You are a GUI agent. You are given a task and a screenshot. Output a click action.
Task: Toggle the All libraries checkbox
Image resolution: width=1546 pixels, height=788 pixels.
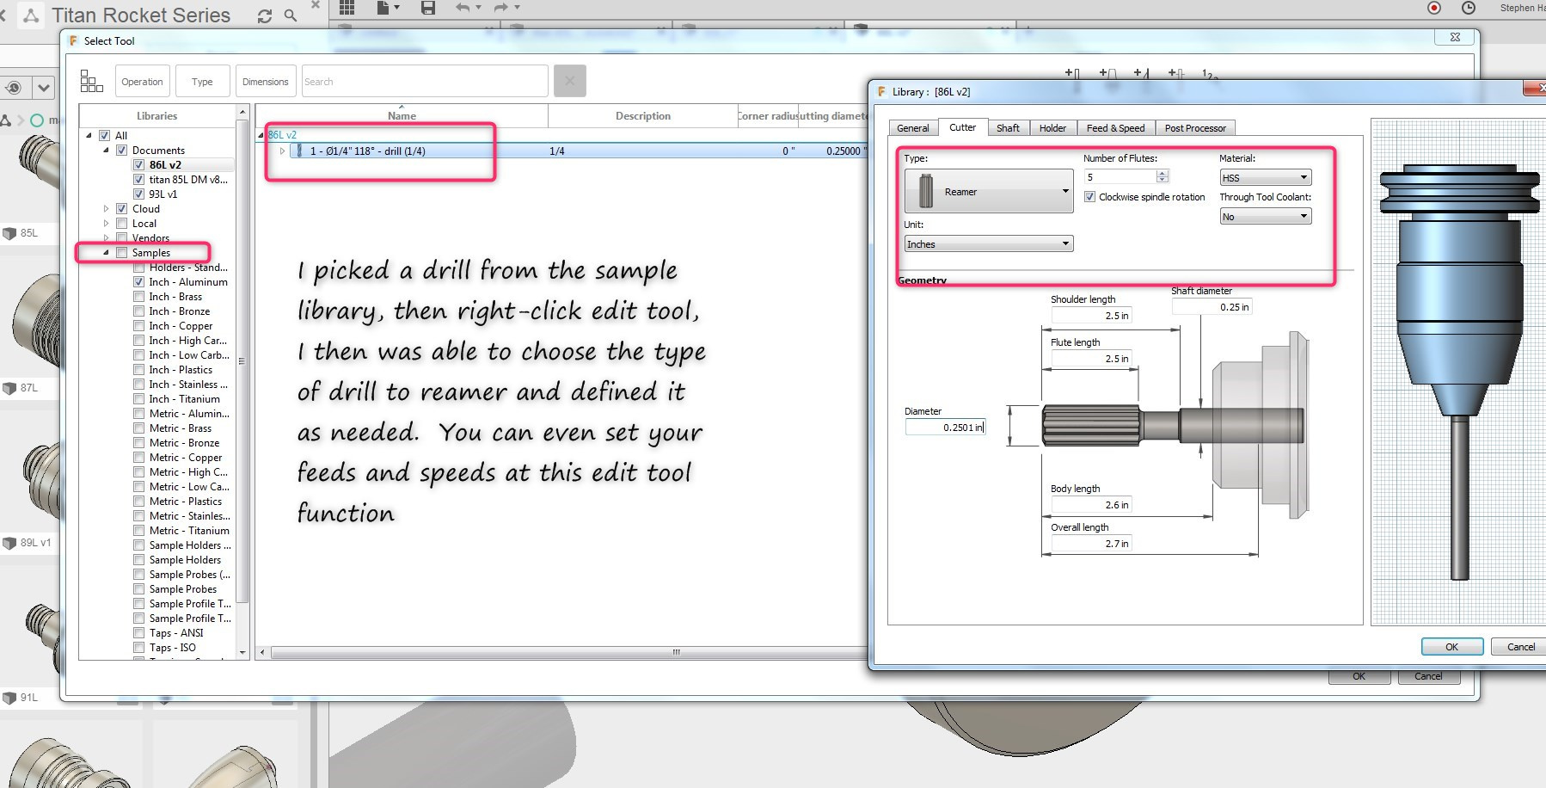click(104, 136)
